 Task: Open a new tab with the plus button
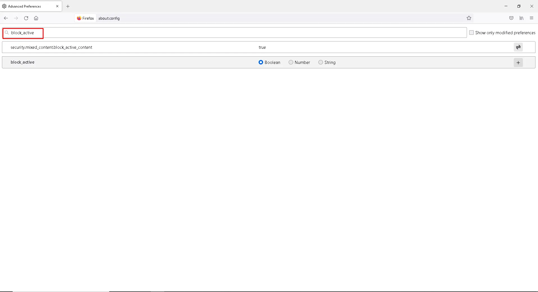click(x=68, y=6)
